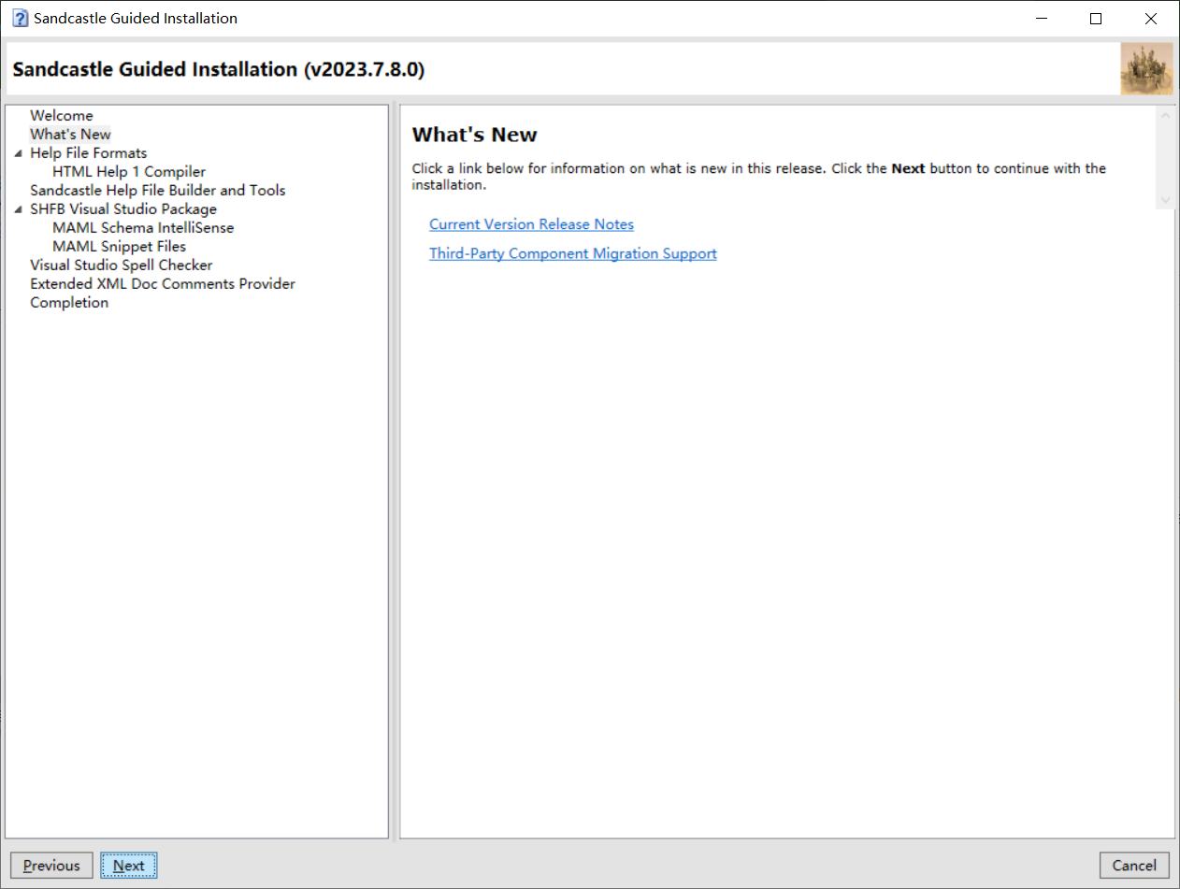Click the description scrollbar down arrow
Screen dimensions: 1180x889
[x=1165, y=200]
